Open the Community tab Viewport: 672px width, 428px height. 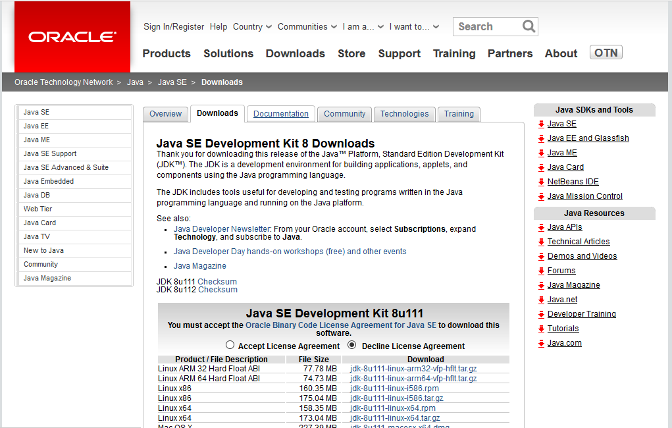point(345,114)
